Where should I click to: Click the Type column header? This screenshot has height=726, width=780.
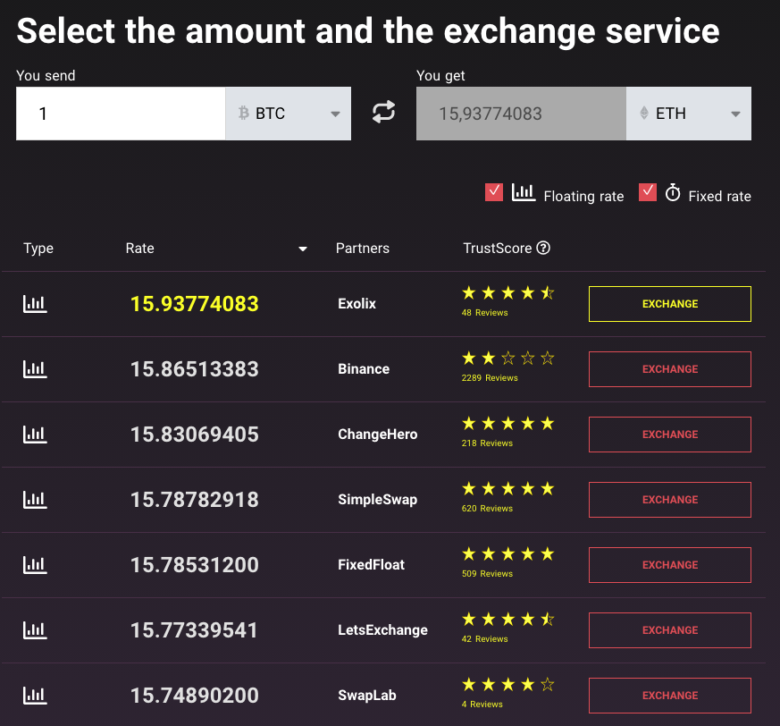pos(38,248)
